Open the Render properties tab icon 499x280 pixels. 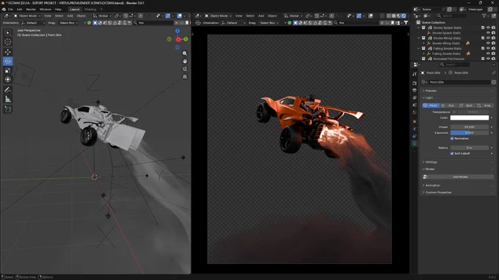pos(415,84)
